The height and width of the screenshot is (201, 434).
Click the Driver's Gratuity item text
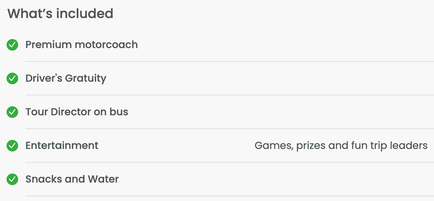(x=66, y=78)
